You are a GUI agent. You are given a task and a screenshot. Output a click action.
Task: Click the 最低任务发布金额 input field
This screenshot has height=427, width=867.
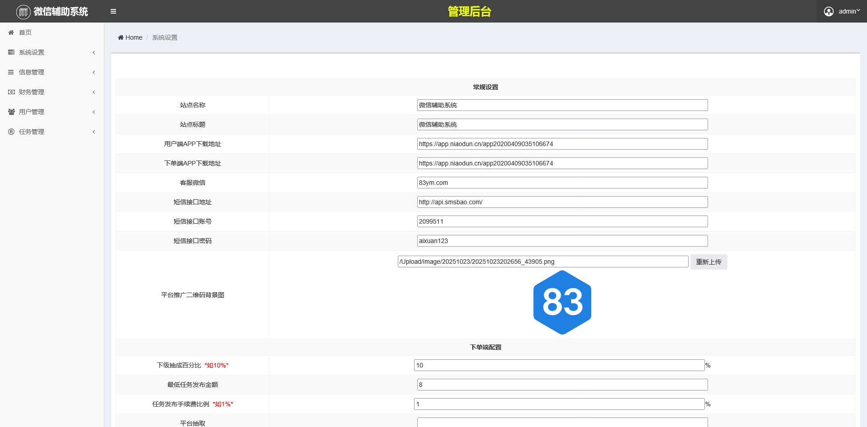[562, 385]
